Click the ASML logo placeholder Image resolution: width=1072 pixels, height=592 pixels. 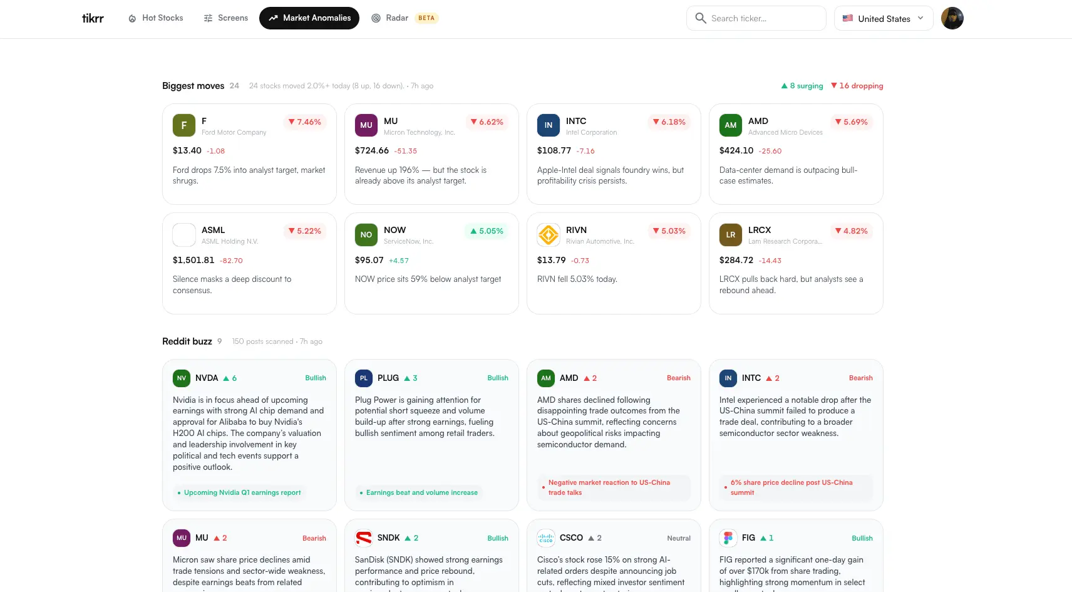click(184, 235)
